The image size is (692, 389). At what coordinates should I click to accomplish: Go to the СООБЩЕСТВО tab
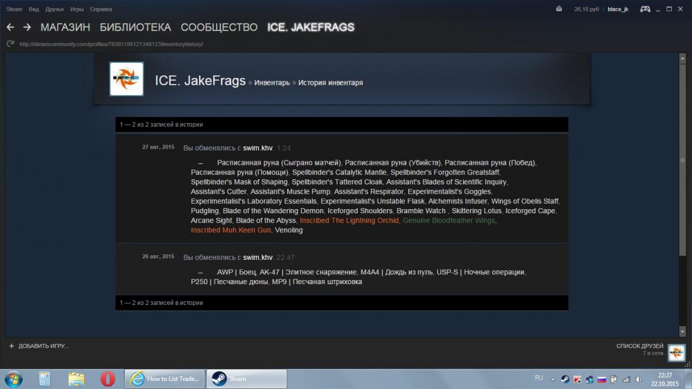219,27
